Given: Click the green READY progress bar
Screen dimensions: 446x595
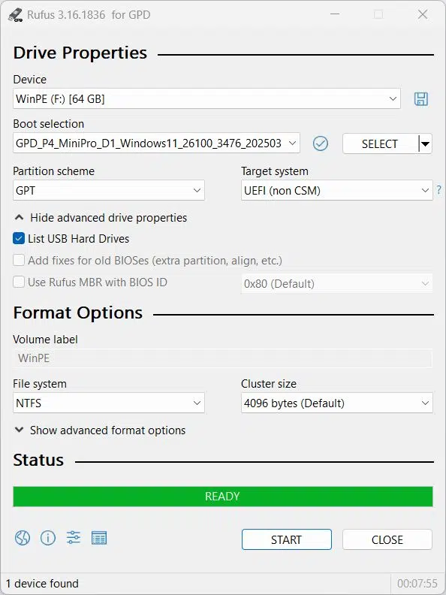Looking at the screenshot, I should click(x=223, y=497).
